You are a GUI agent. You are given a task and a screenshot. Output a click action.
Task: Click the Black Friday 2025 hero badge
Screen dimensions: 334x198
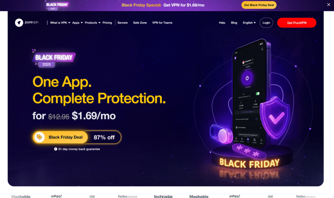(54, 58)
